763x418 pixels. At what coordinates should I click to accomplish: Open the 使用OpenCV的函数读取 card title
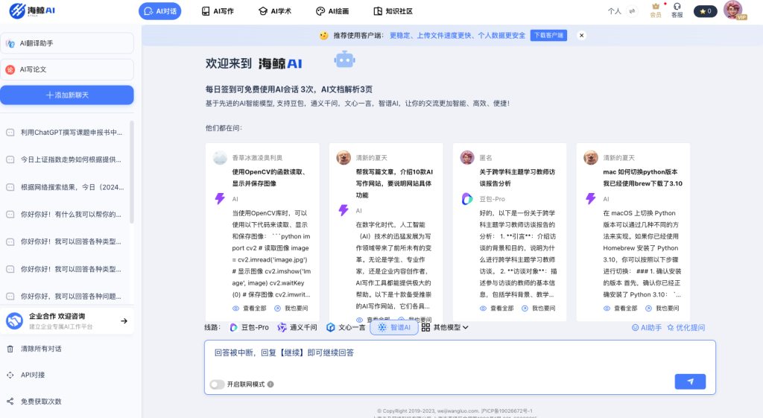click(268, 177)
